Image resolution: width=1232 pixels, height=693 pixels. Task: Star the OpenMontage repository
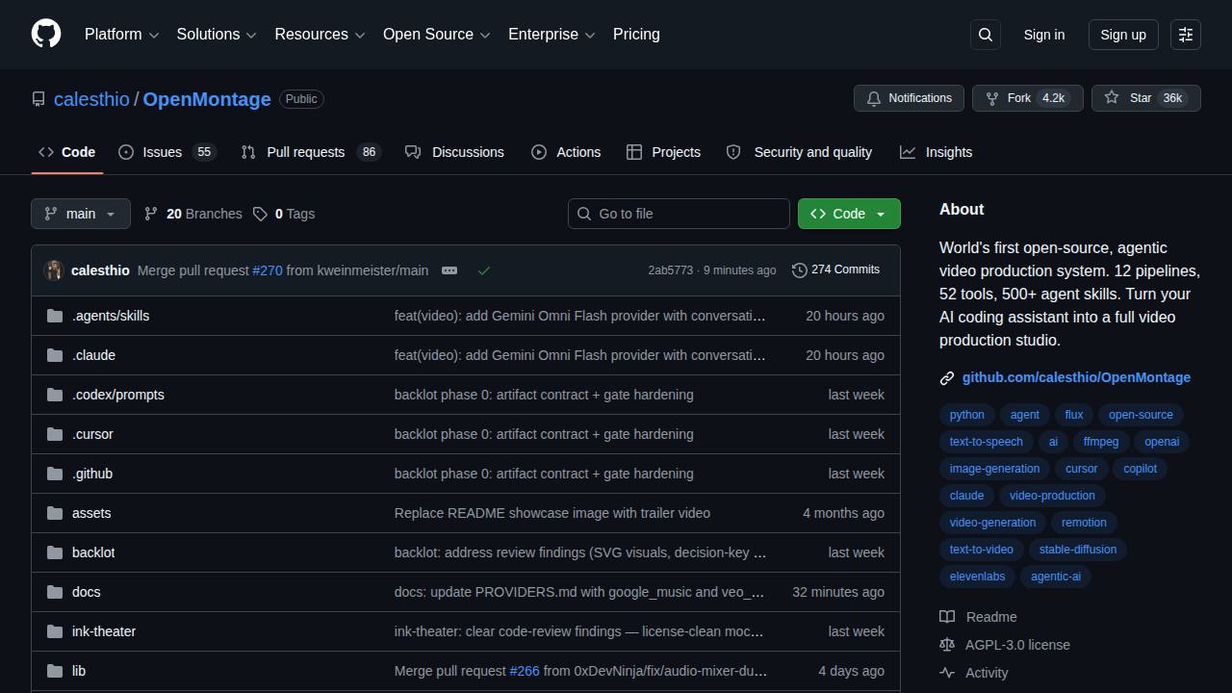[1146, 98]
